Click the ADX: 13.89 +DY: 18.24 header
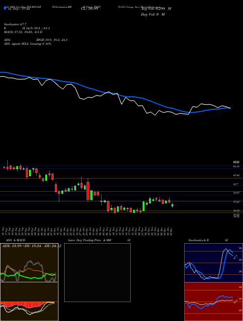Viewport: 243px width, 321px height. click(x=32, y=246)
